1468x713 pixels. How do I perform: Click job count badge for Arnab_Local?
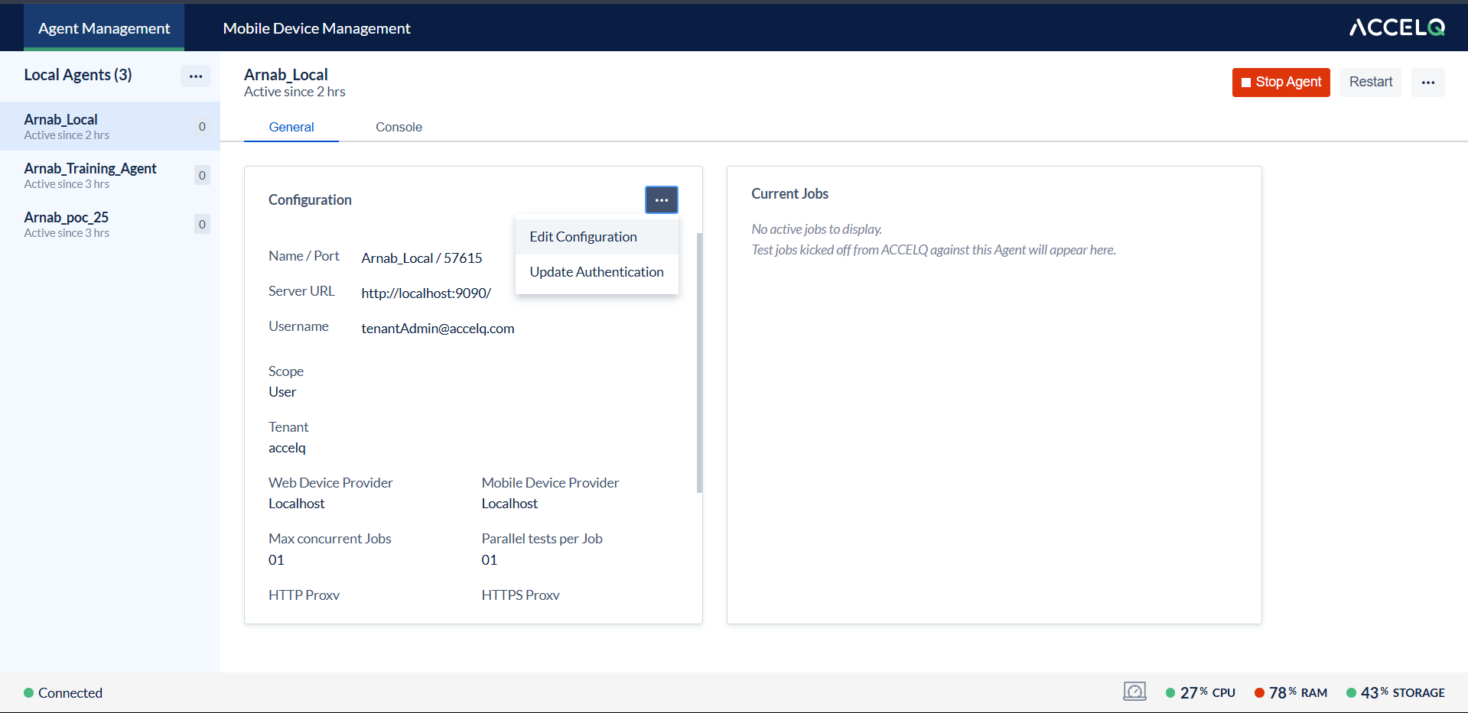pyautogui.click(x=202, y=126)
